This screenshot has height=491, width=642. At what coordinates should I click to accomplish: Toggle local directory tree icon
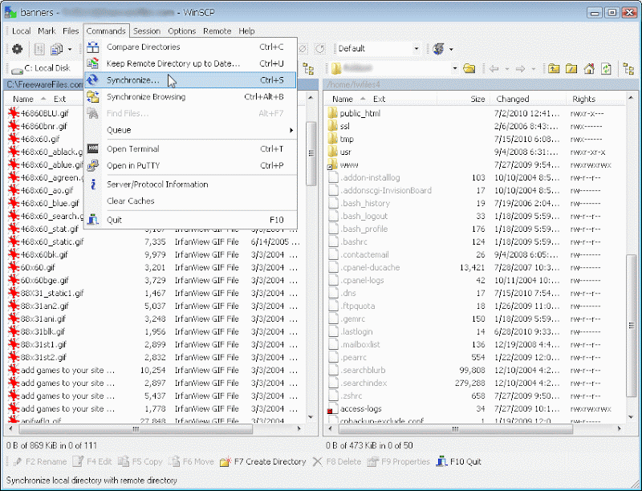[x=309, y=68]
